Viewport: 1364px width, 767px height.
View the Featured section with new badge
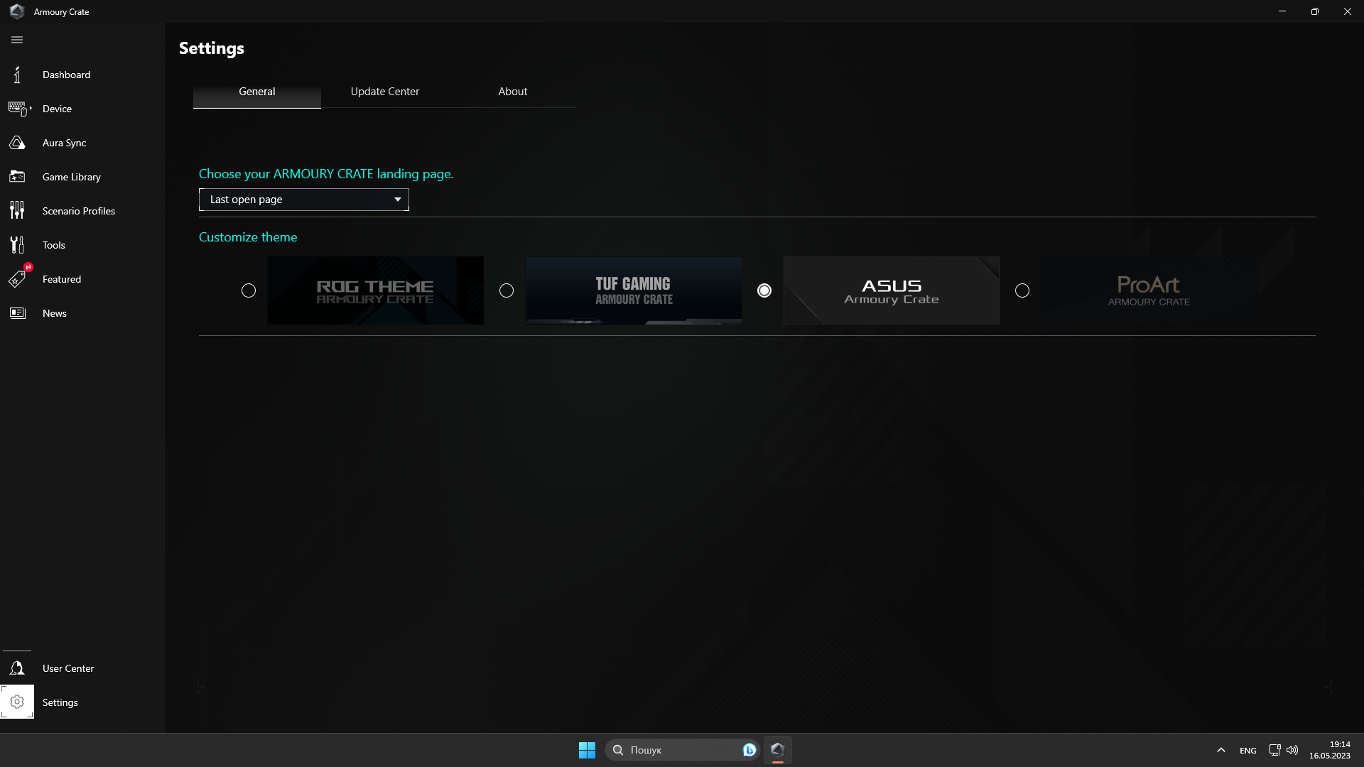click(x=62, y=278)
